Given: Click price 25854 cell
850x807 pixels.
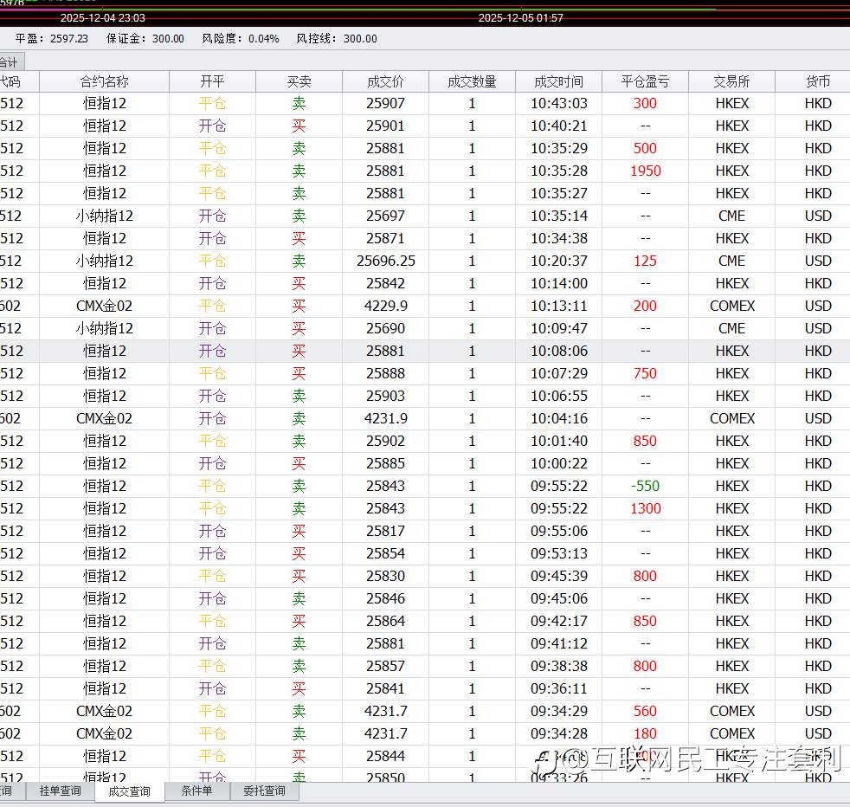Looking at the screenshot, I should click(385, 553).
